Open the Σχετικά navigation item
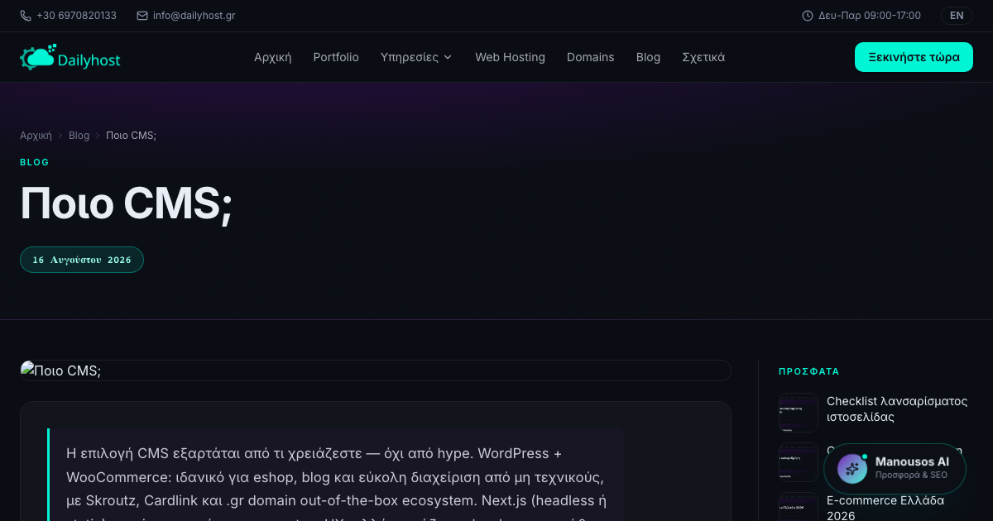 (703, 57)
